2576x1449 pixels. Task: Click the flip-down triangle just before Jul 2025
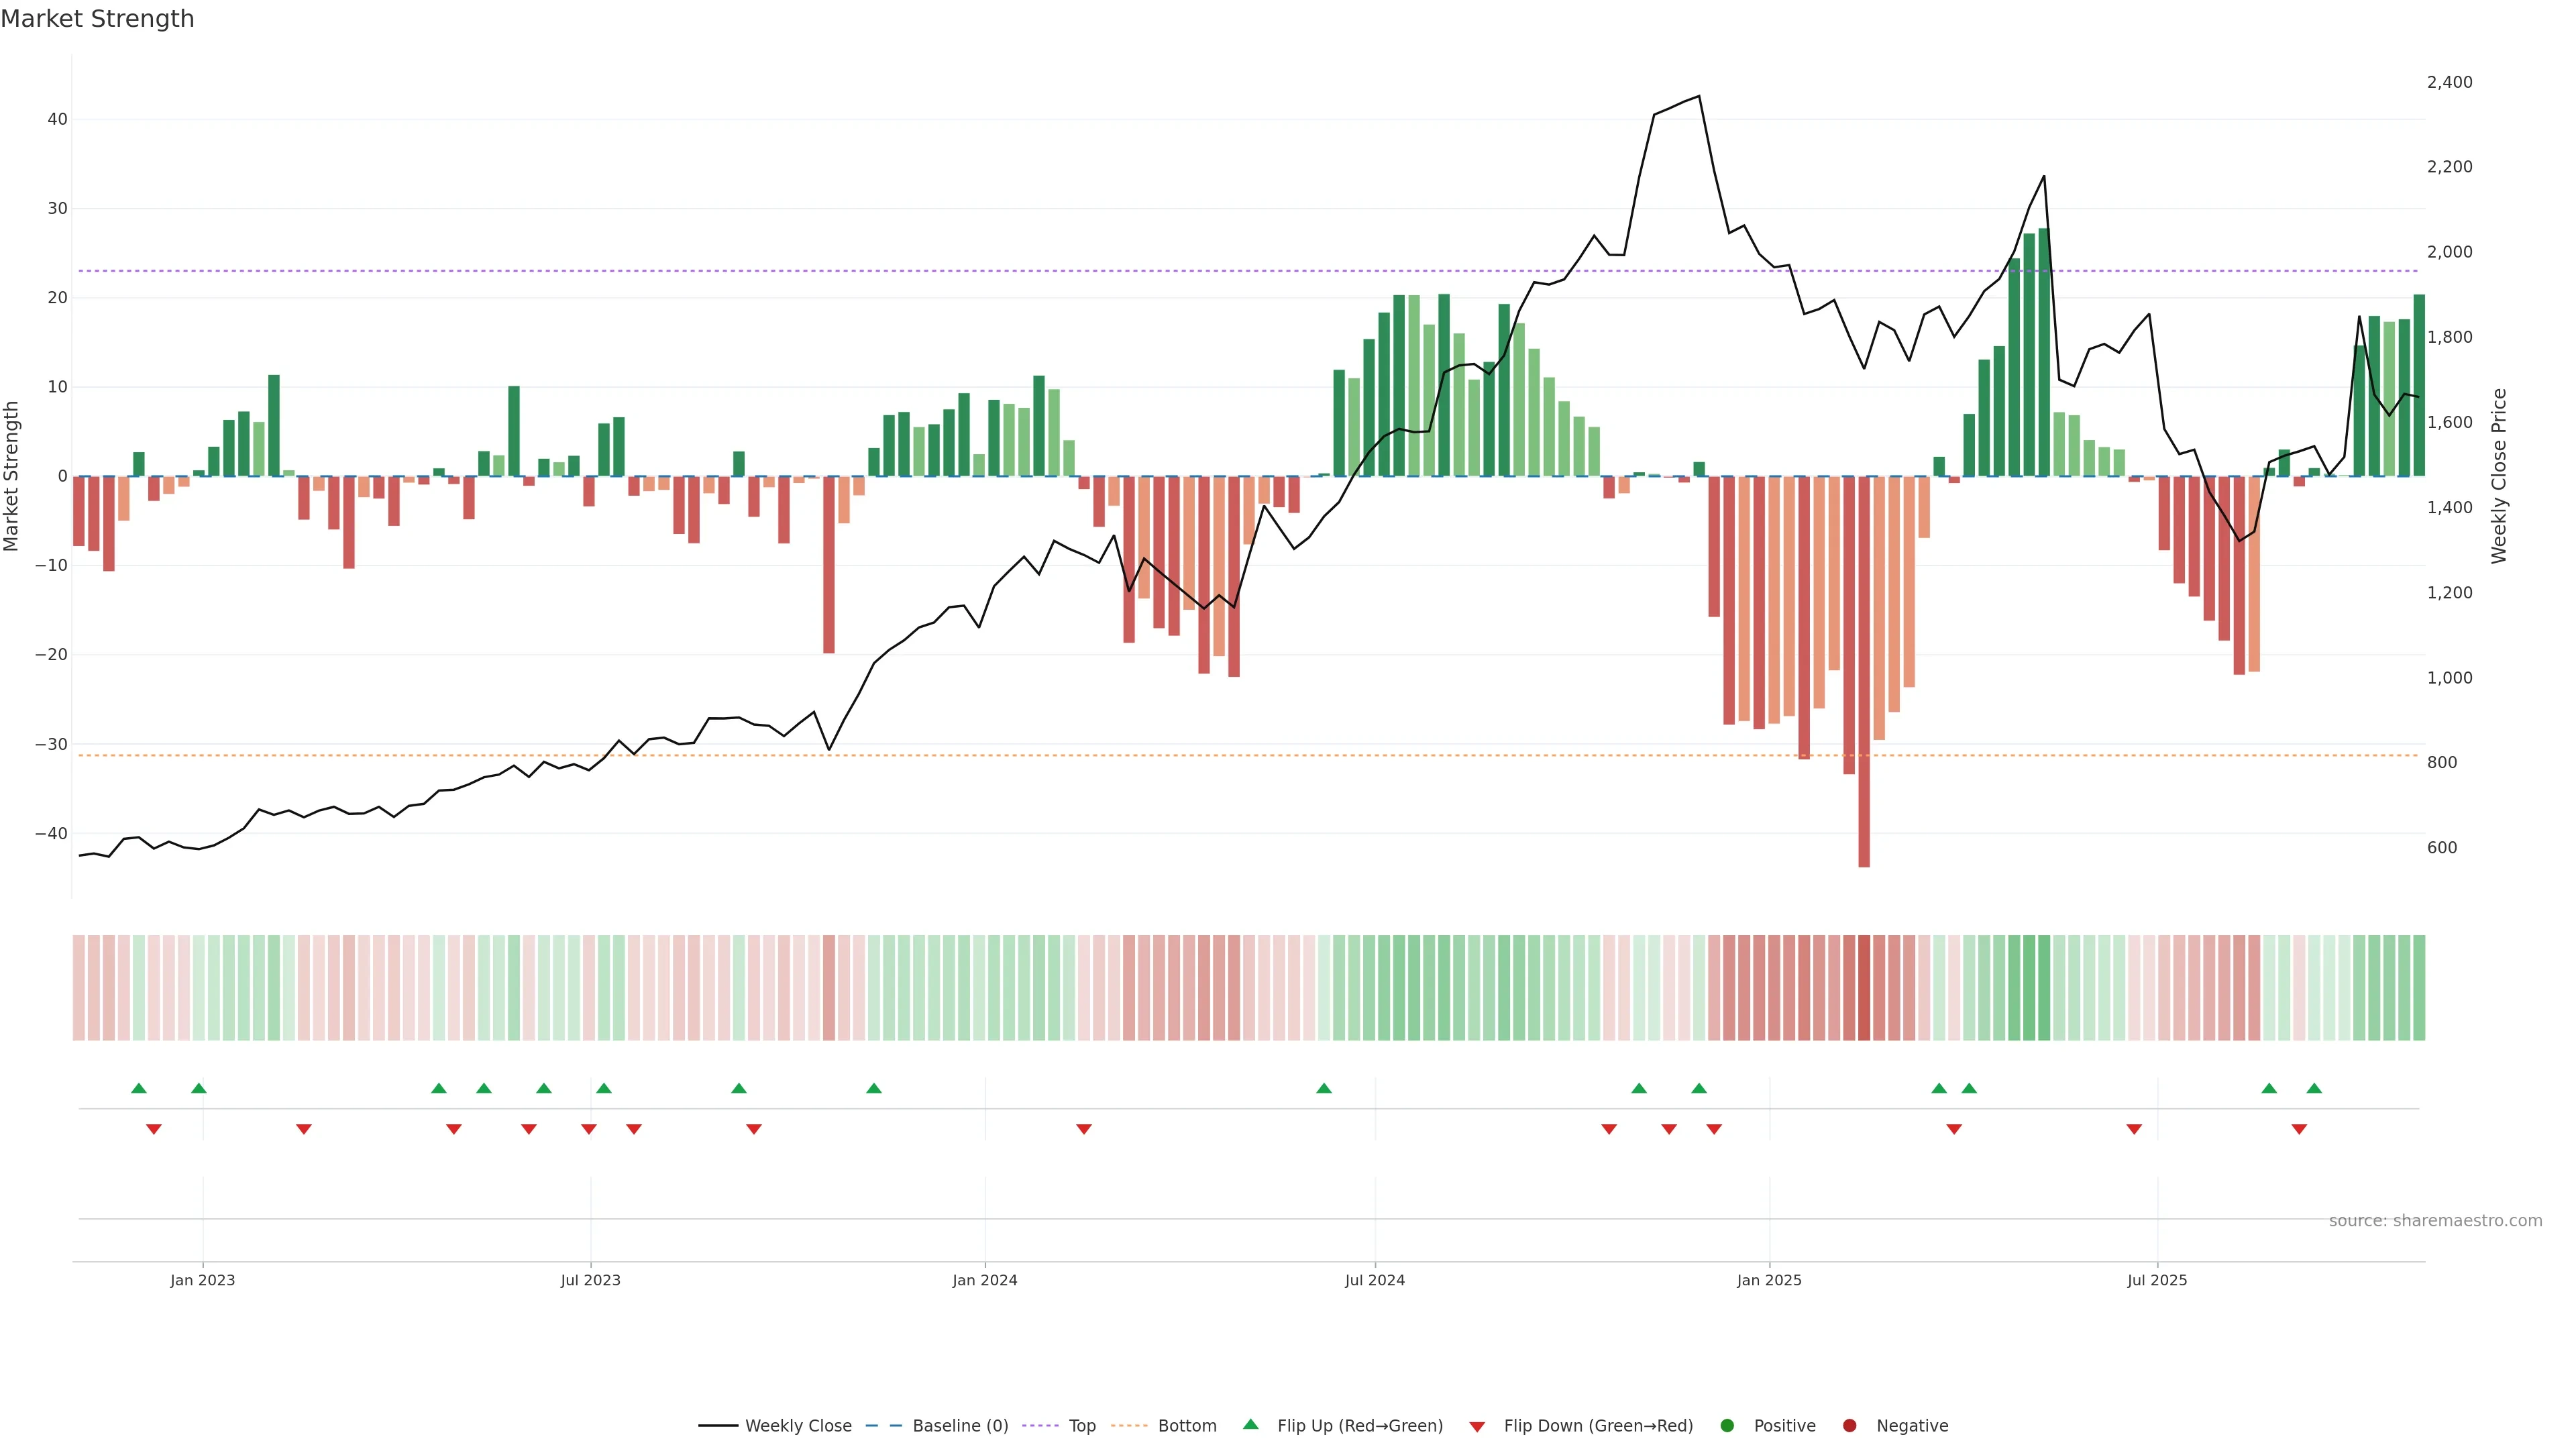pos(2134,1129)
